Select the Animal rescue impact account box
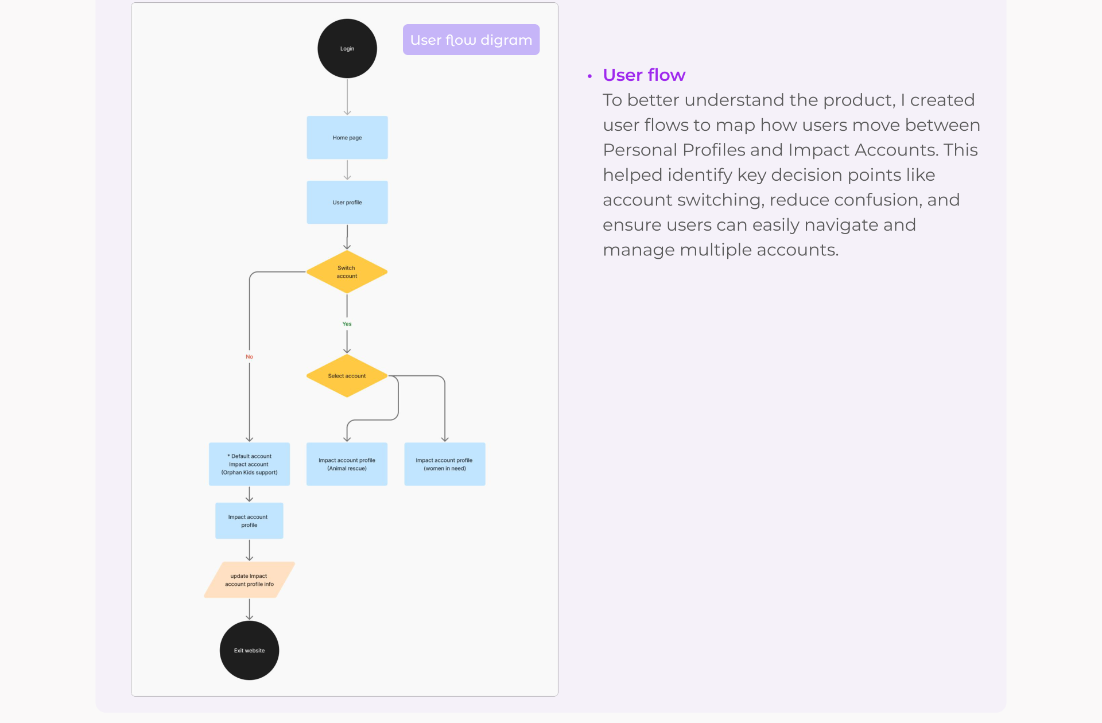The height and width of the screenshot is (723, 1102). (x=347, y=464)
